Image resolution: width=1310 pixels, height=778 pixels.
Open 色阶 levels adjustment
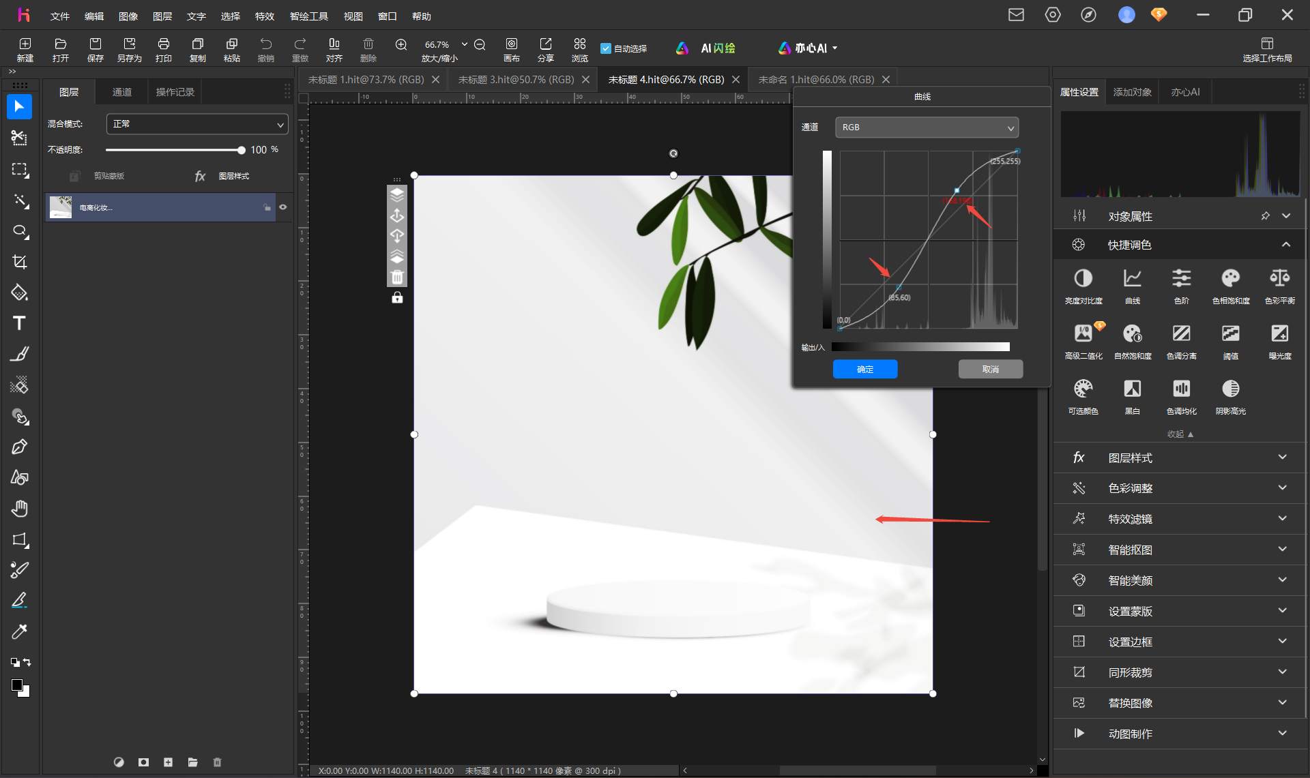click(x=1182, y=285)
